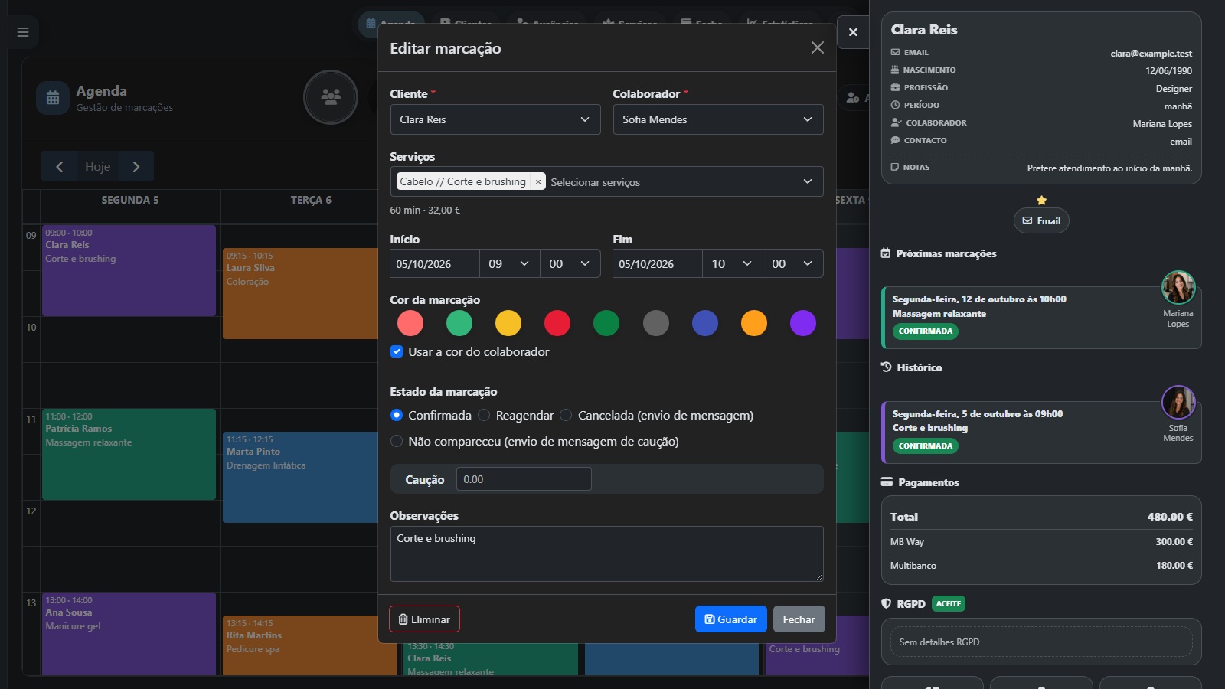Open the Início hour dropdown showing 09

point(509,263)
